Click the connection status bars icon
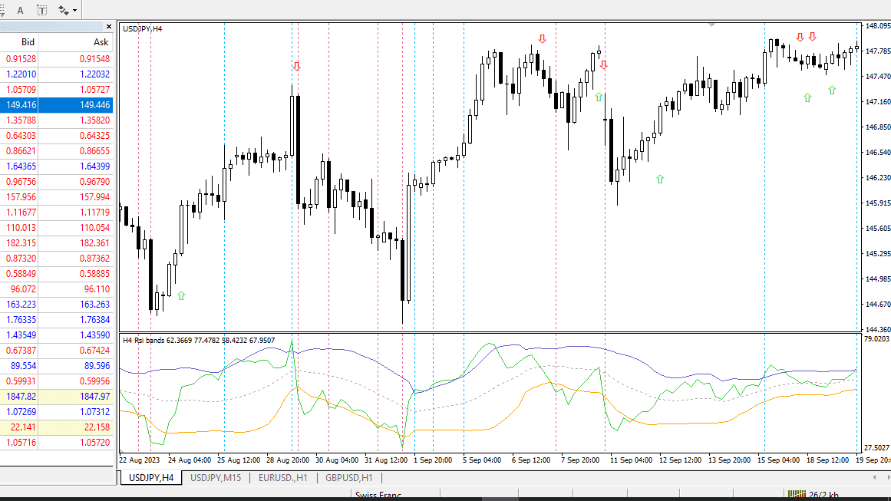The image size is (891, 501). [x=797, y=495]
